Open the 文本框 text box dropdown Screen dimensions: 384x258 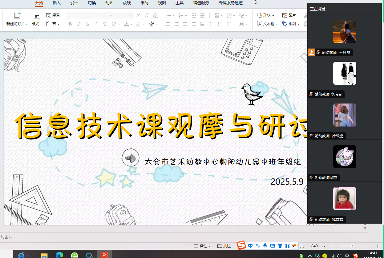(x=267, y=24)
